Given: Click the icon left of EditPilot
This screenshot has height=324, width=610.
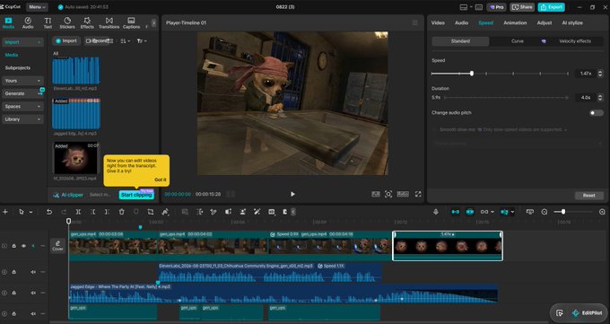Looking at the screenshot, I should [x=560, y=313].
